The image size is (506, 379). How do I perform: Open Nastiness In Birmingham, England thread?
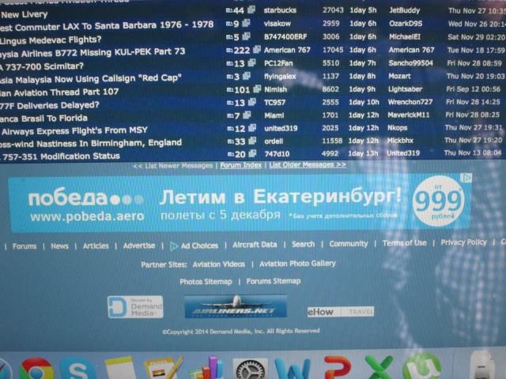point(91,144)
